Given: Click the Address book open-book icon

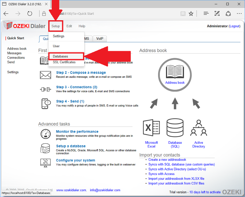Looking at the screenshot, I should coord(175,72).
